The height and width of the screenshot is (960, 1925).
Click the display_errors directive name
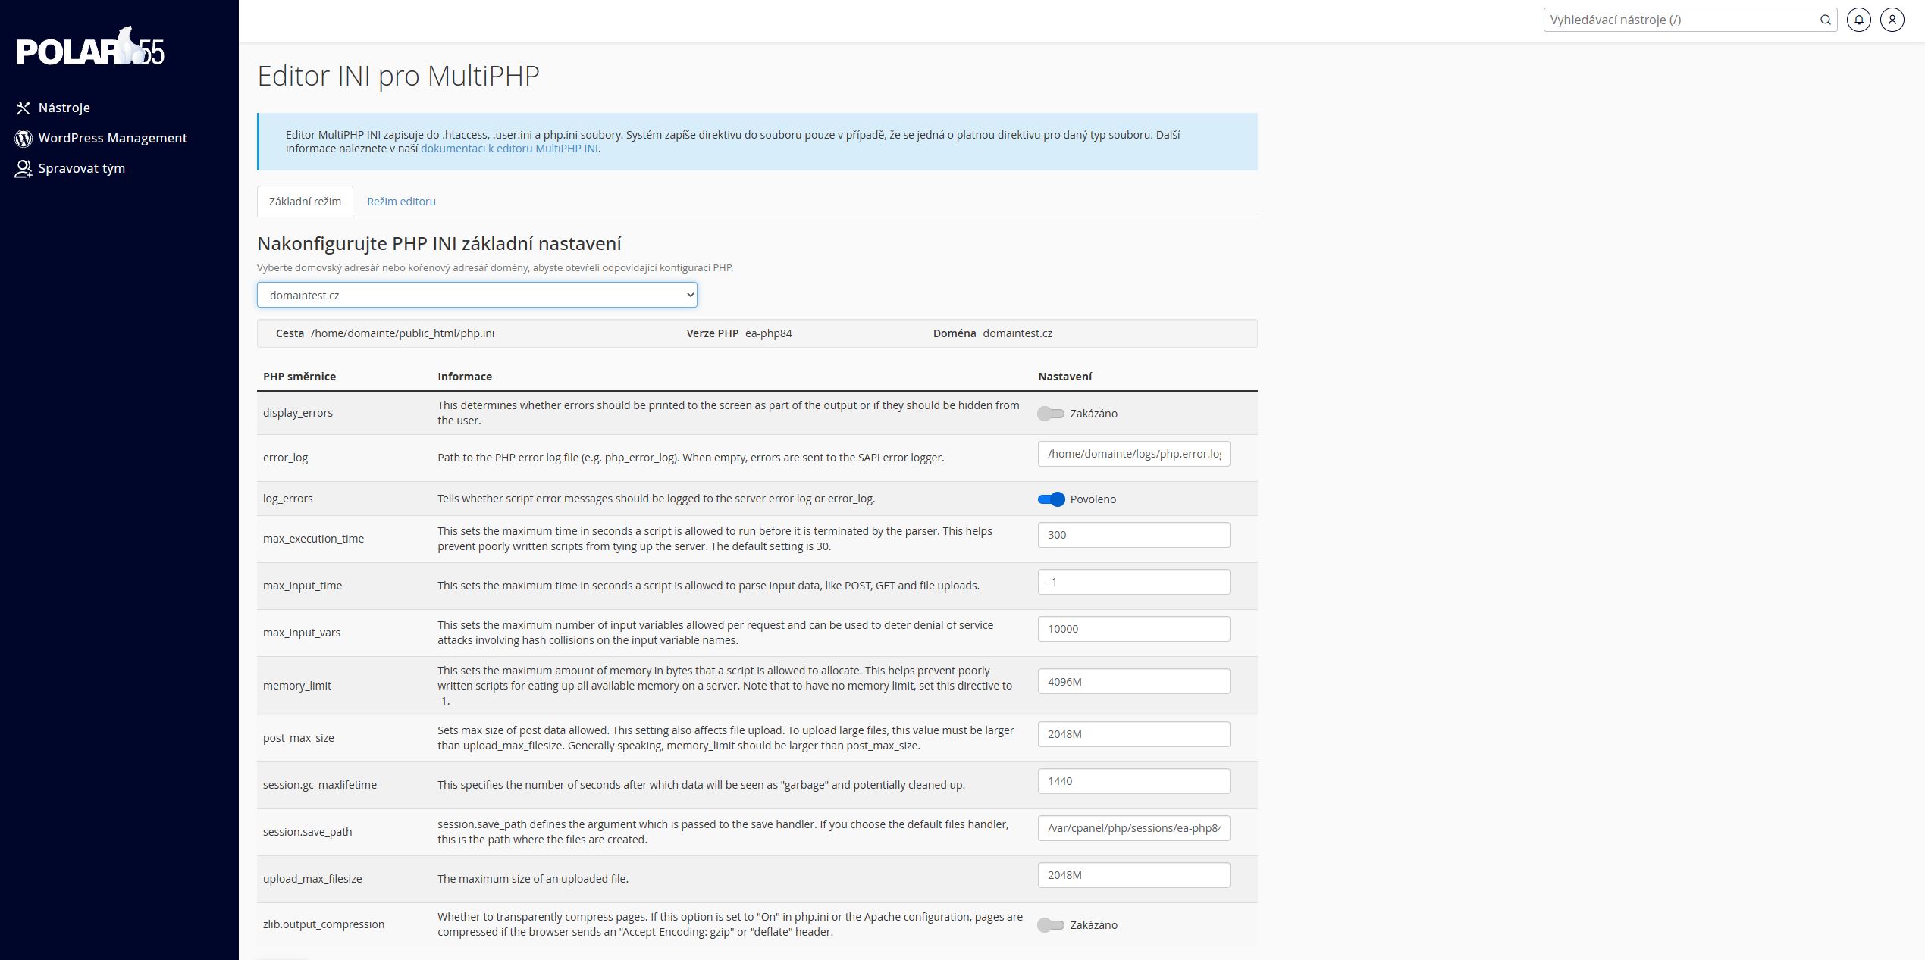pyautogui.click(x=298, y=413)
